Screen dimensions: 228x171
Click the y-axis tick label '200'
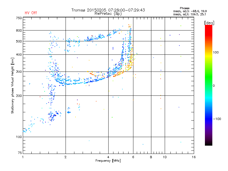tap(19, 96)
